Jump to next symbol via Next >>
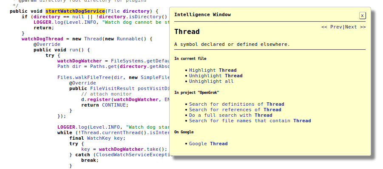Screen dimensions: 383x169 click(x=355, y=27)
